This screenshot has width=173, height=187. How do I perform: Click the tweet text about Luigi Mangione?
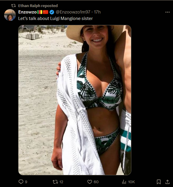[56, 18]
